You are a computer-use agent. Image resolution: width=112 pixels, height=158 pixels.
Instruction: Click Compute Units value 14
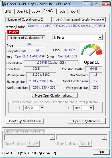pos(37,51)
